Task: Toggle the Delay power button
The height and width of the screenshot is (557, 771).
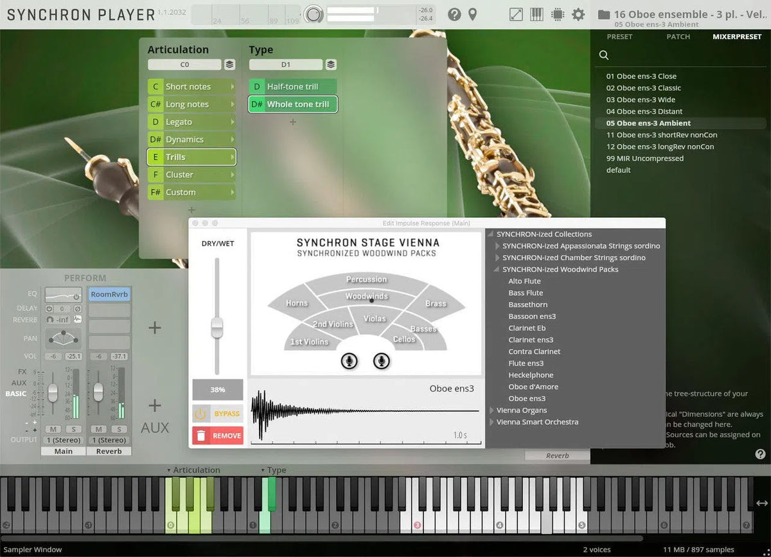Action: 49,308
